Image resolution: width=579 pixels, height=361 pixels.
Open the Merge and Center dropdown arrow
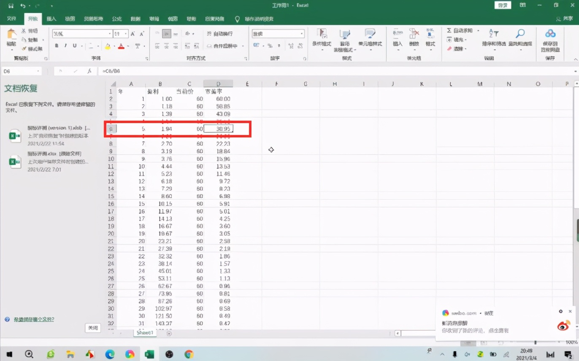244,46
